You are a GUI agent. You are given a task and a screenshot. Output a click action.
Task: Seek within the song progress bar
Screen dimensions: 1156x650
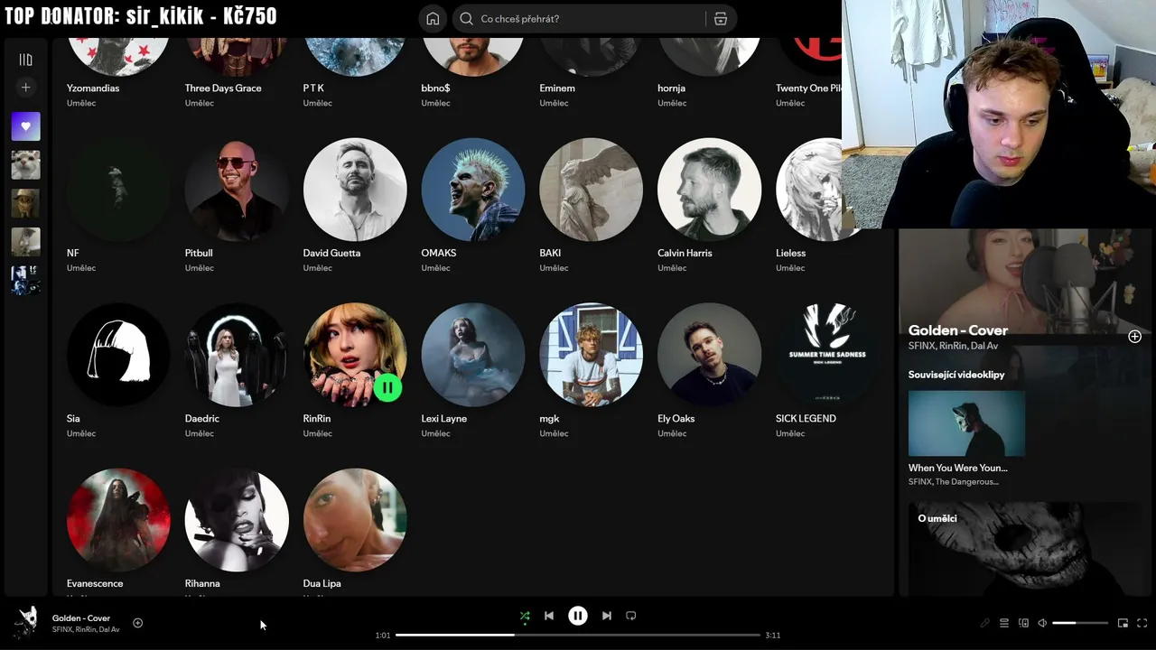click(578, 635)
